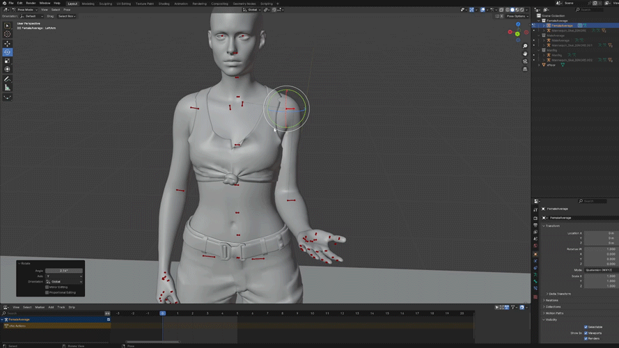This screenshot has width=619, height=348.
Task: Open Pose Options popover
Action: [x=517, y=16]
